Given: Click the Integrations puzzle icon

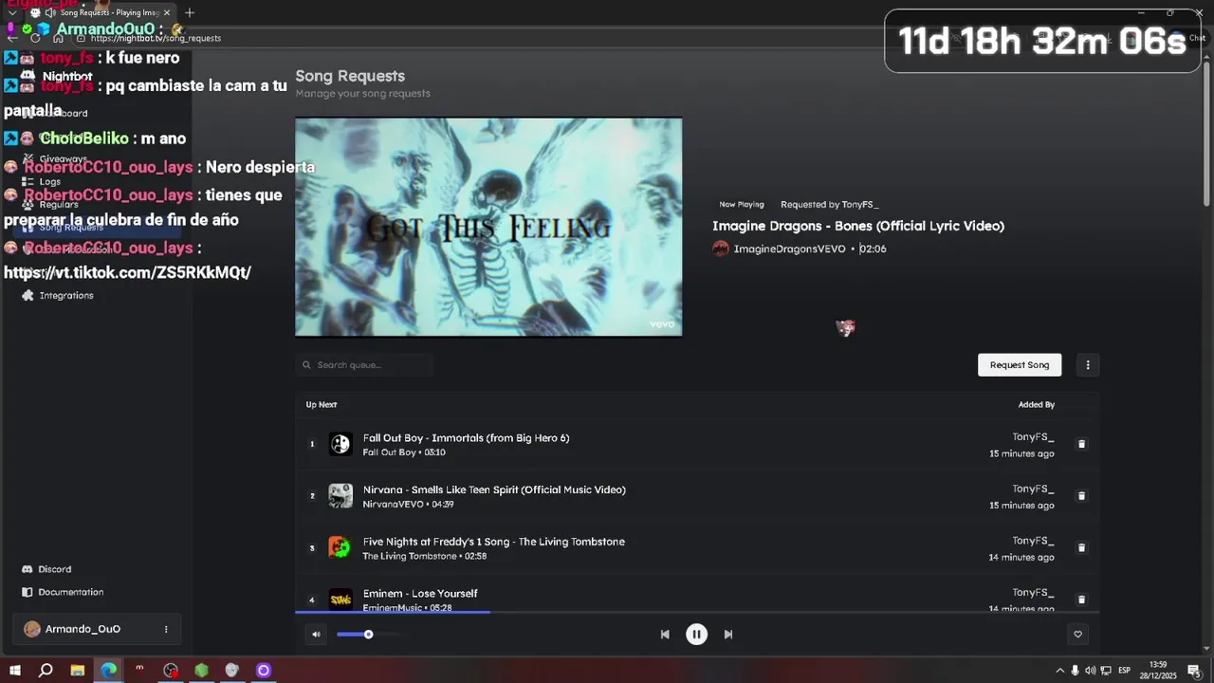Looking at the screenshot, I should (28, 295).
